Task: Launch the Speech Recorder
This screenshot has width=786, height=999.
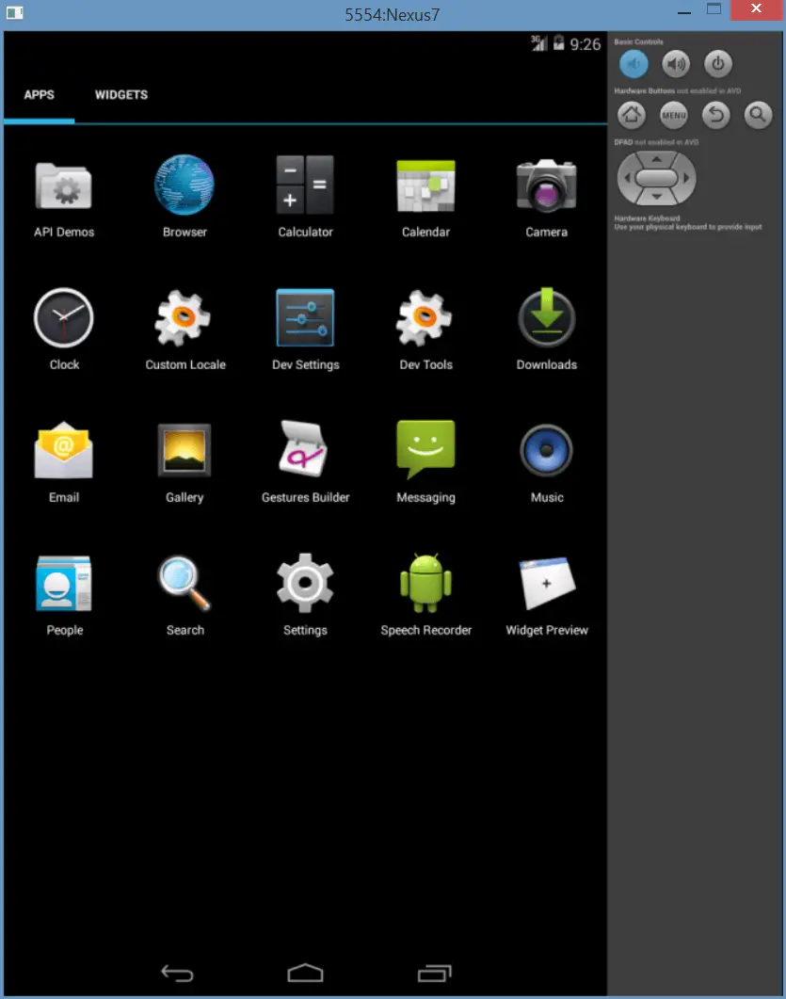Action: click(425, 583)
